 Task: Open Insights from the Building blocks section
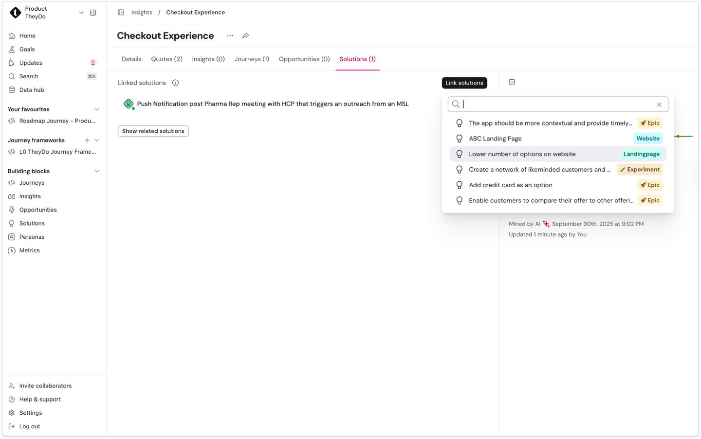tap(11, 196)
